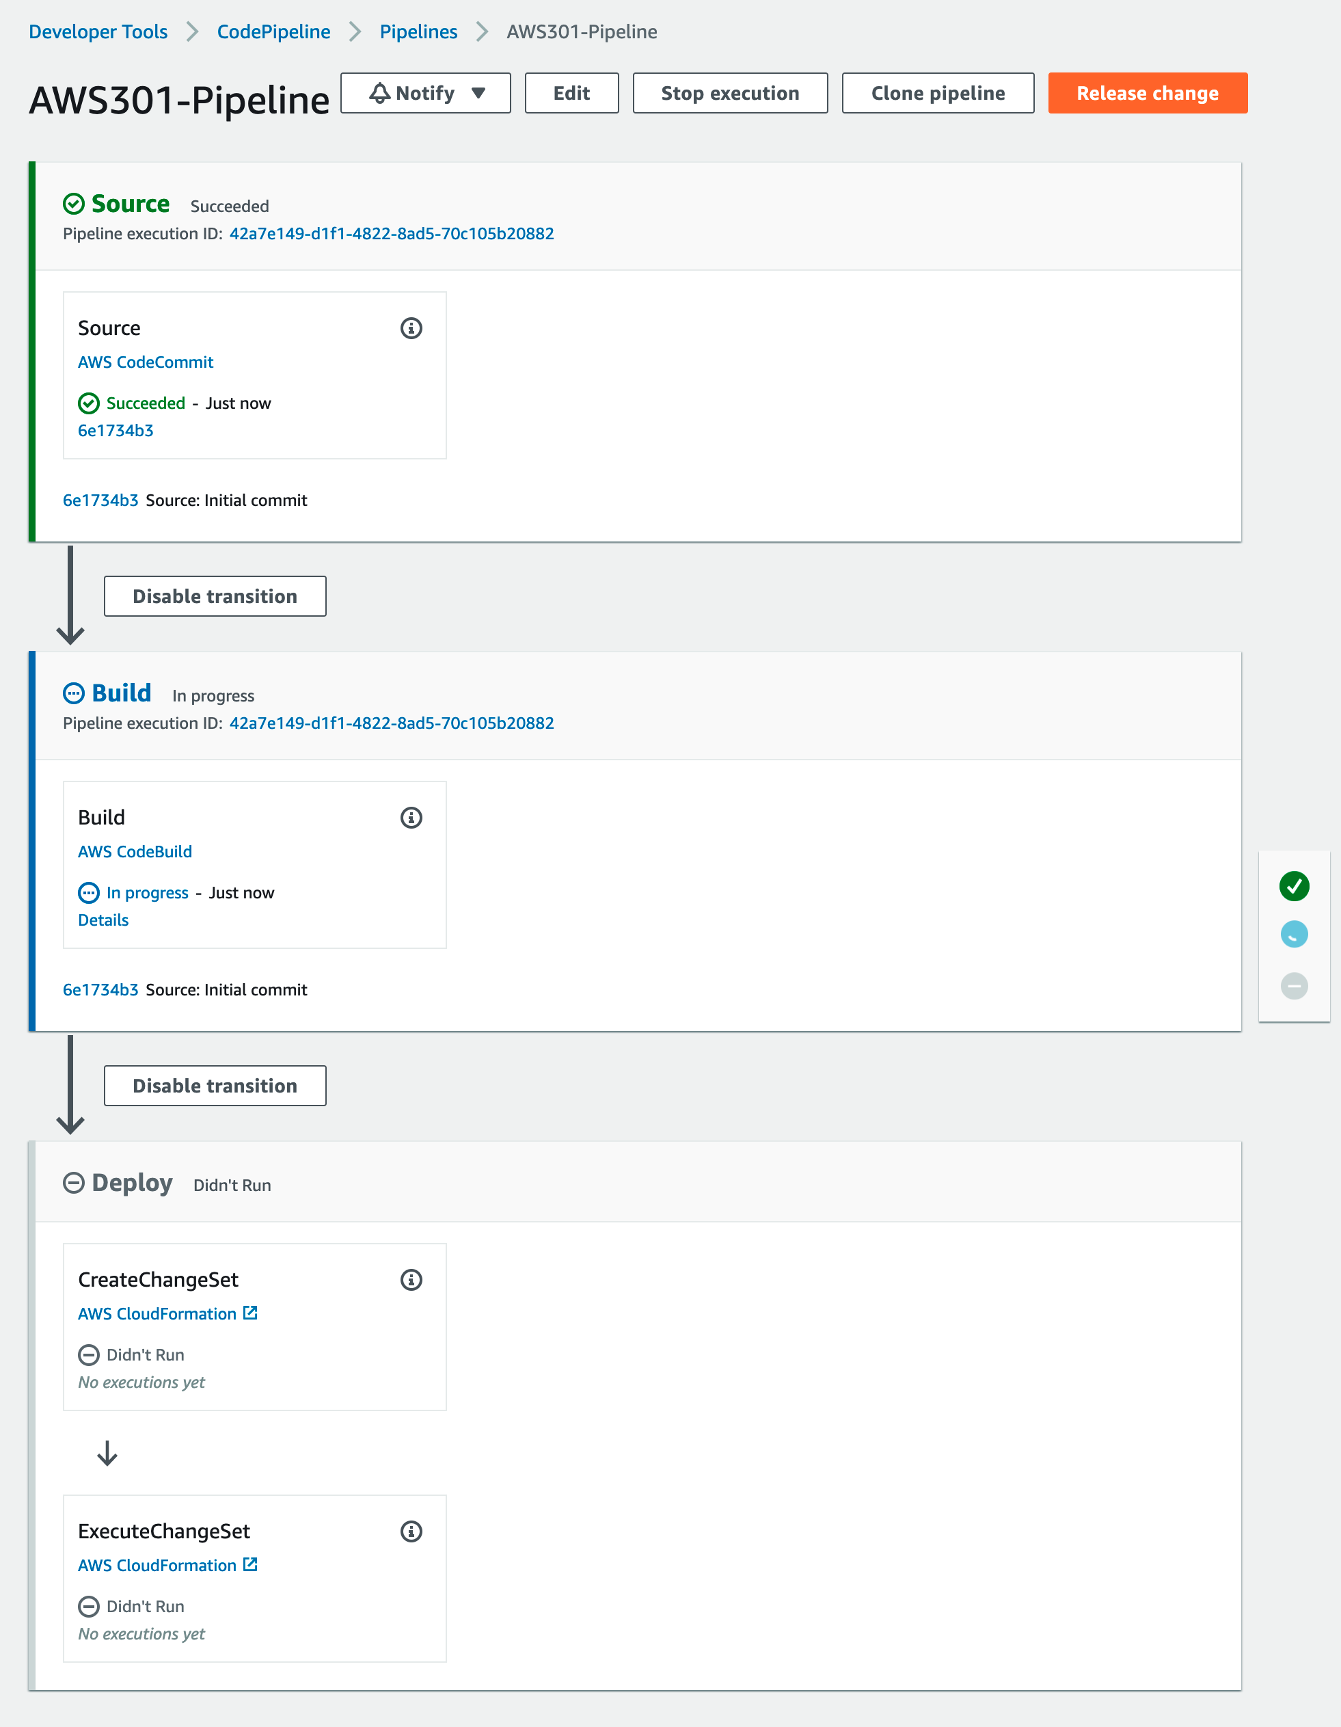Viewport: 1341px width, 1727px height.
Task: Jump to succeeded stage via green checkmark
Action: point(1295,885)
